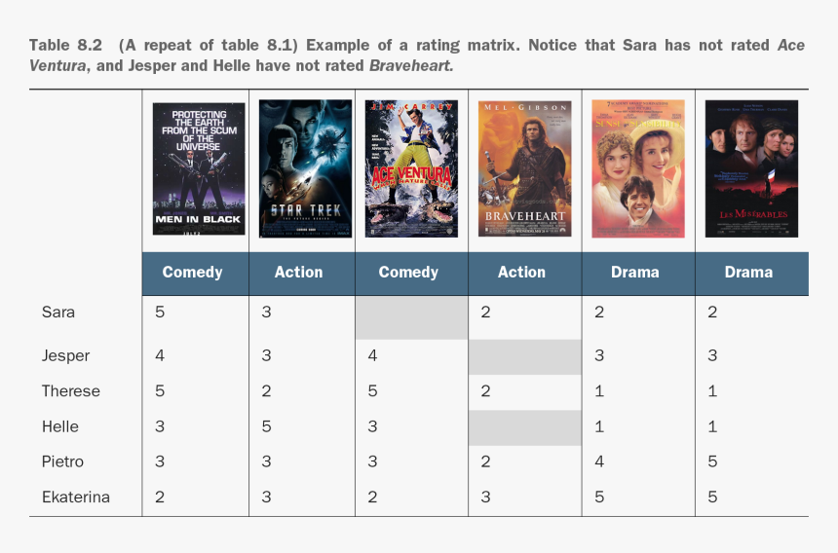Click the Braveheart movie poster
The height and width of the screenshot is (553, 838).
point(524,168)
